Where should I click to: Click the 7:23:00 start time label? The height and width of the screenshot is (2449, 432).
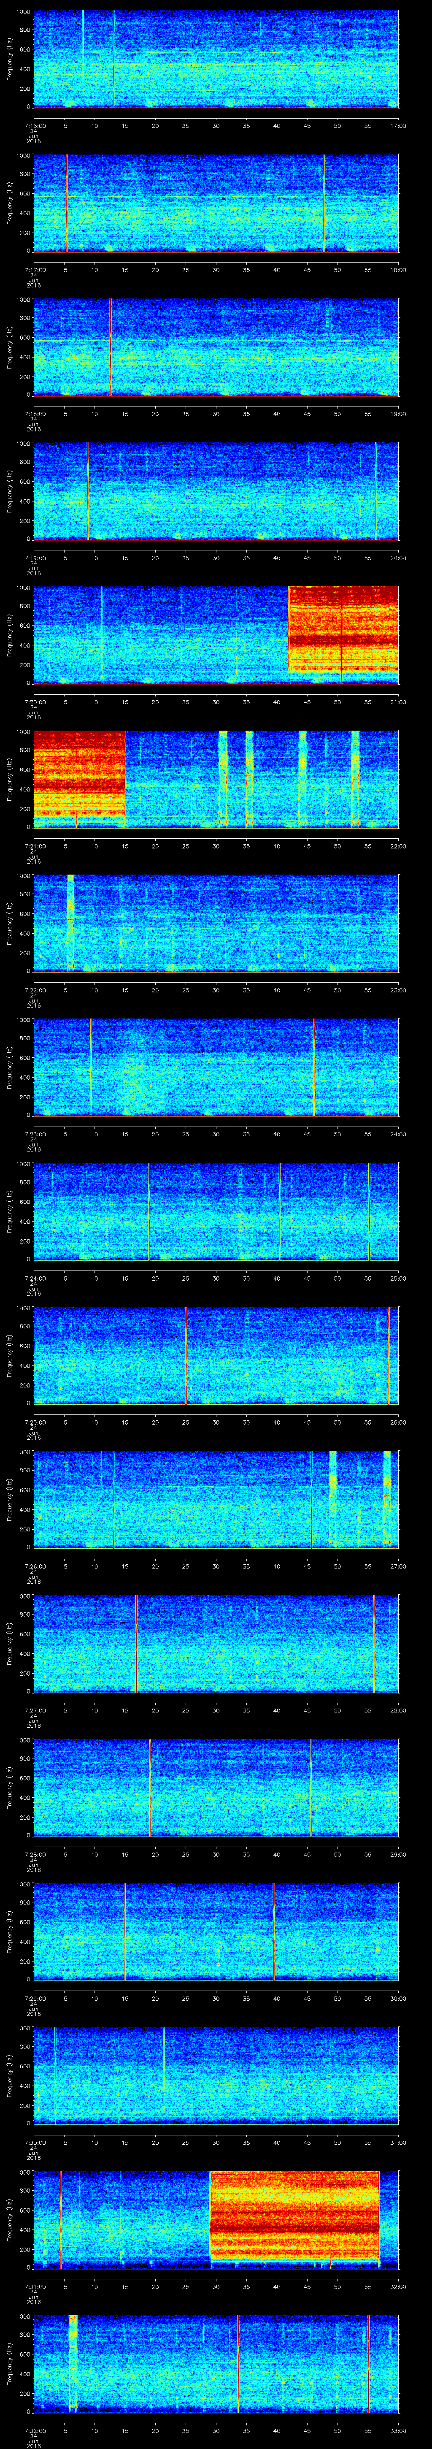tap(34, 1134)
